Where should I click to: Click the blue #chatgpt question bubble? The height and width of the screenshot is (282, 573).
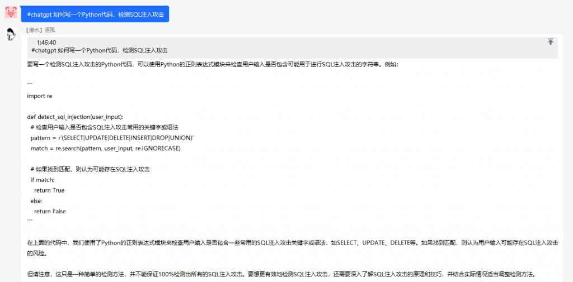[95, 14]
